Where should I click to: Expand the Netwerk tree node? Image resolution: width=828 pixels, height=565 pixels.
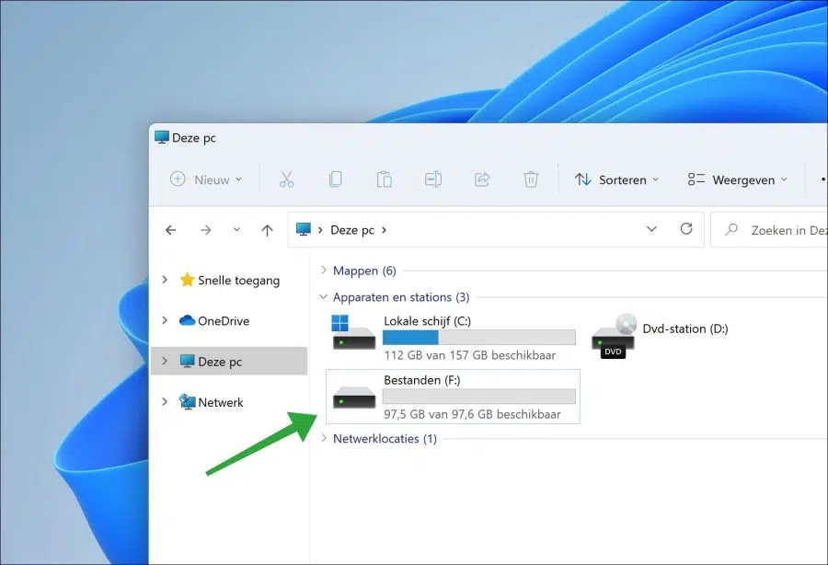165,401
